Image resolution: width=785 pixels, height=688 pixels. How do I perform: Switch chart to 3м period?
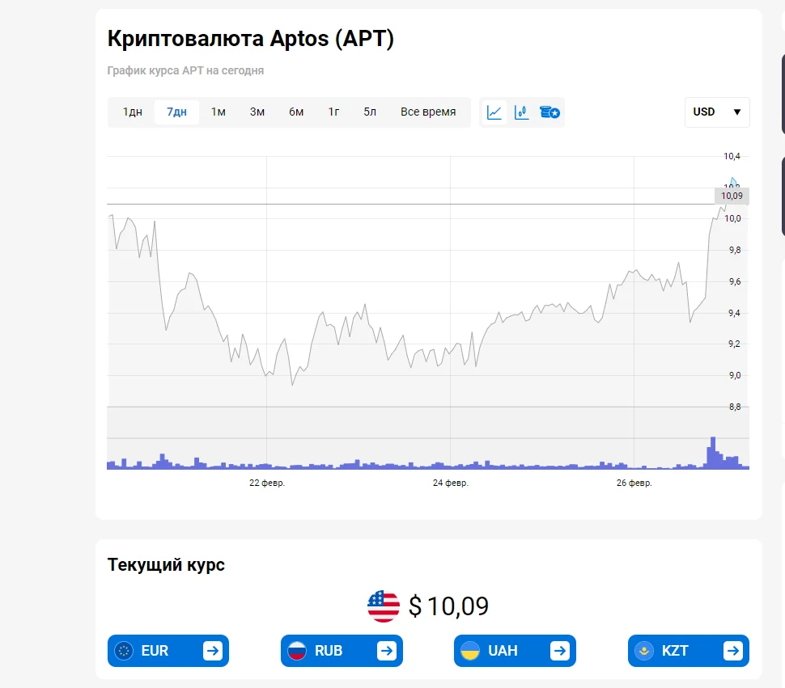257,112
